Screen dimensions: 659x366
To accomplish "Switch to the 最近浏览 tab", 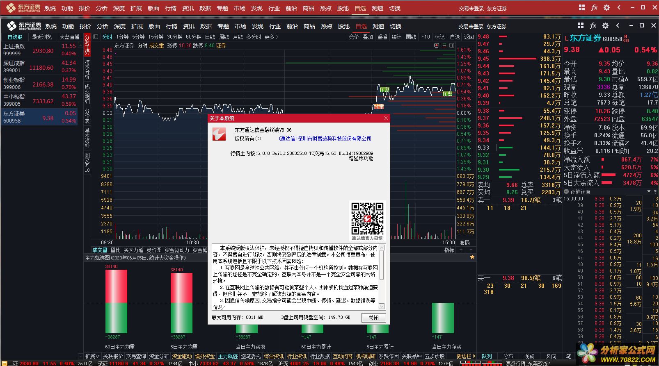I will coord(42,37).
